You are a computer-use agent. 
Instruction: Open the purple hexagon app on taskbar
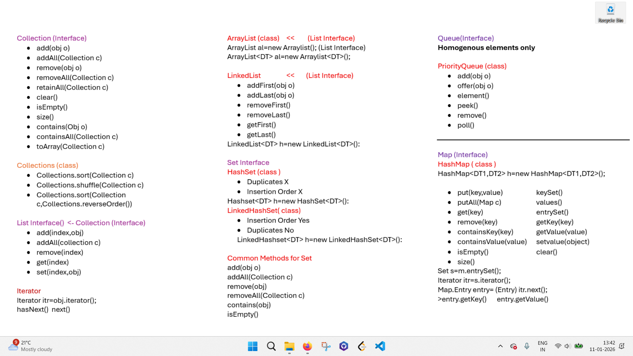344,346
